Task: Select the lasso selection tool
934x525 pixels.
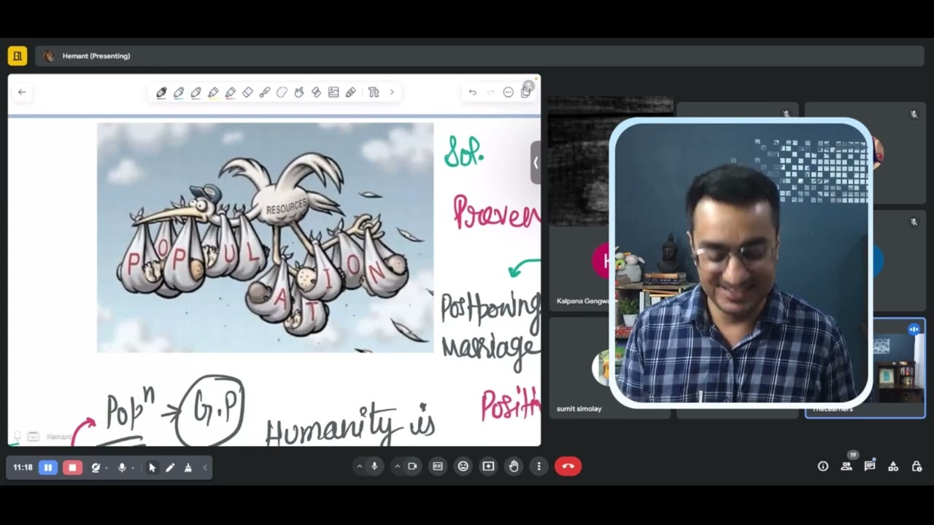Action: [282, 92]
